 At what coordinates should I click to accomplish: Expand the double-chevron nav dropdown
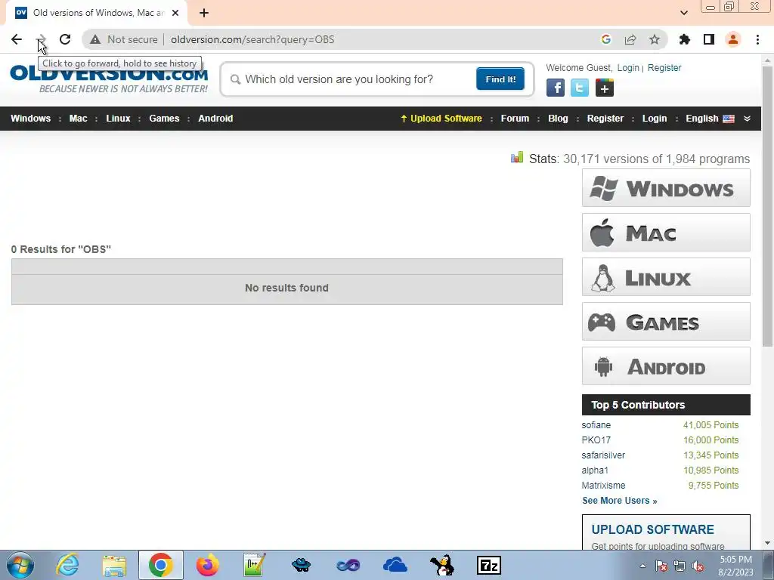747,119
